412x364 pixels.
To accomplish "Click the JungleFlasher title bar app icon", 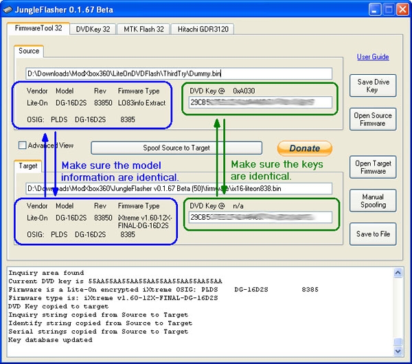I will (8, 10).
